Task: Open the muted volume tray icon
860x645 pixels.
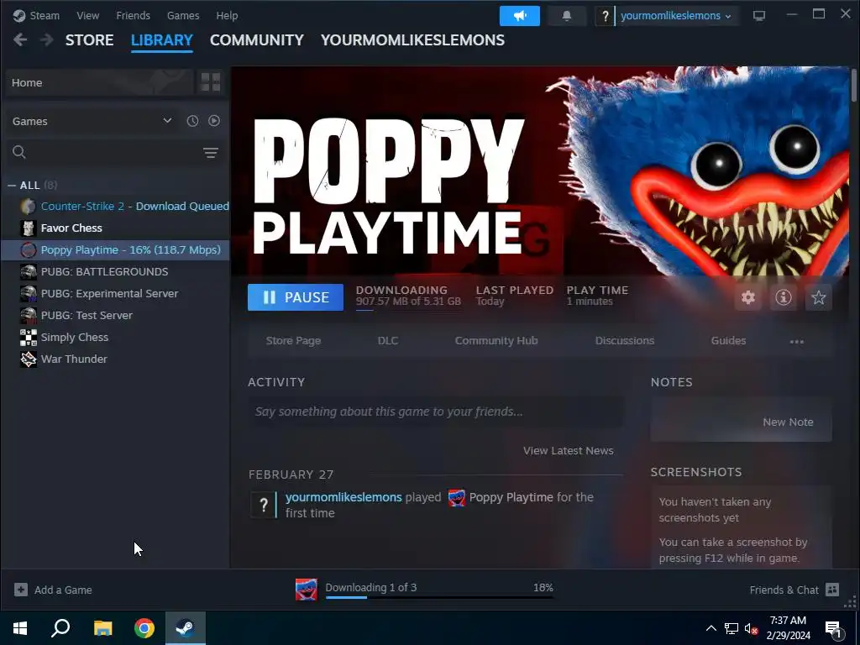Action: pyautogui.click(x=751, y=628)
